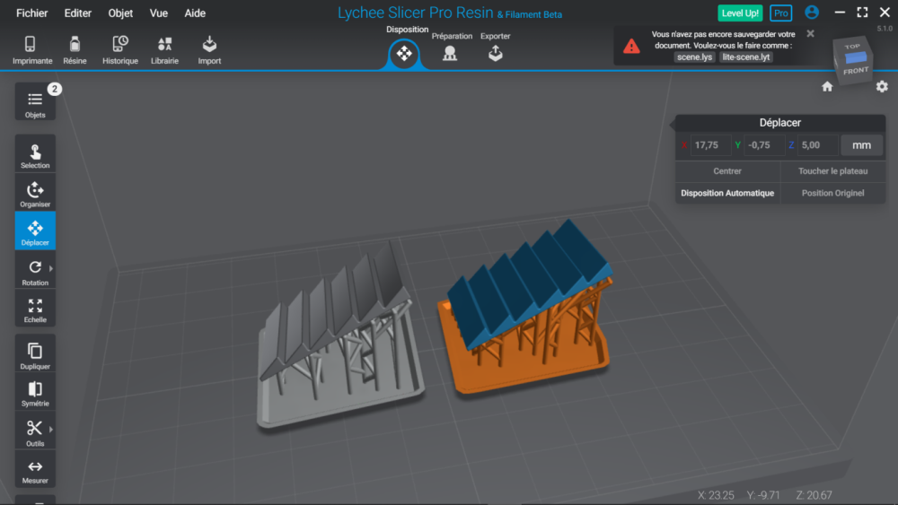Click the Pro badge button
This screenshot has width=898, height=505.
pyautogui.click(x=780, y=13)
